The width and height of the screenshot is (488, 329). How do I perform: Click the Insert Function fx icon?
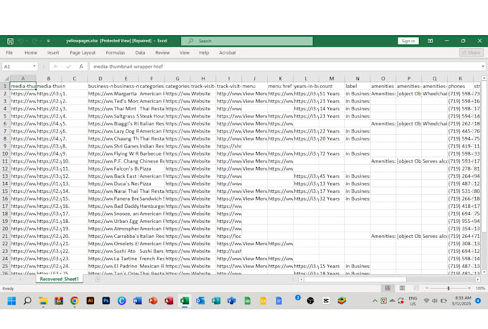point(81,67)
